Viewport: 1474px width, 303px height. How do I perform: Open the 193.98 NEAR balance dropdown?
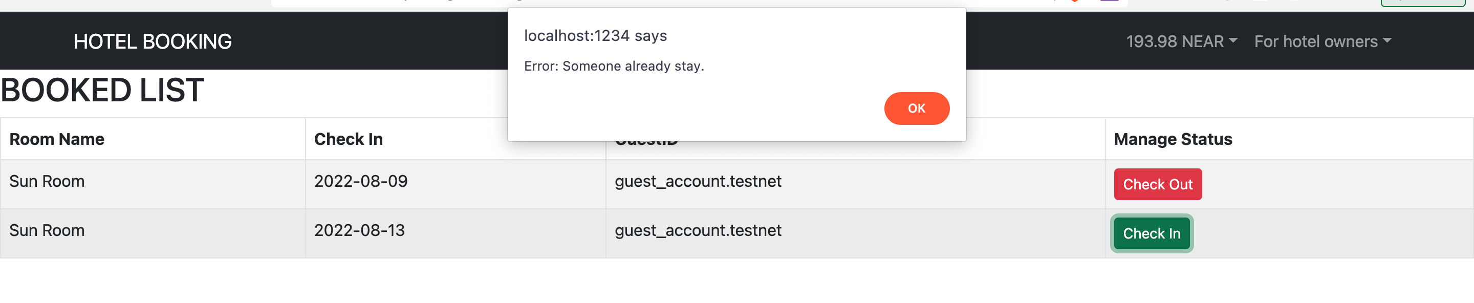point(1182,41)
